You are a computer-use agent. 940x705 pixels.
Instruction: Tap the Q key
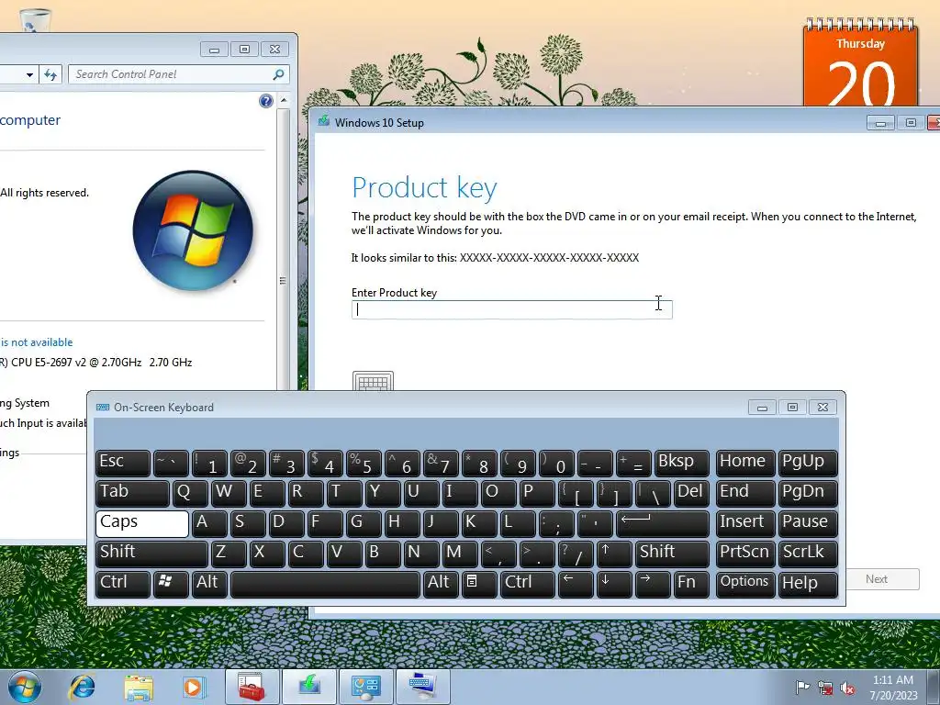click(190, 493)
